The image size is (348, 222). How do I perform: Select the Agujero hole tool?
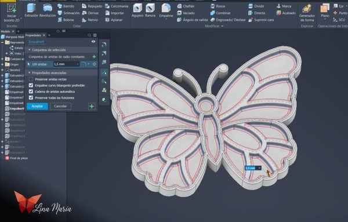pyautogui.click(x=137, y=10)
